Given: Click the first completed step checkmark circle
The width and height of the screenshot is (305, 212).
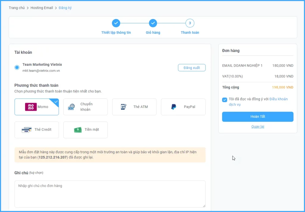Looking at the screenshot, I should click(116, 23).
